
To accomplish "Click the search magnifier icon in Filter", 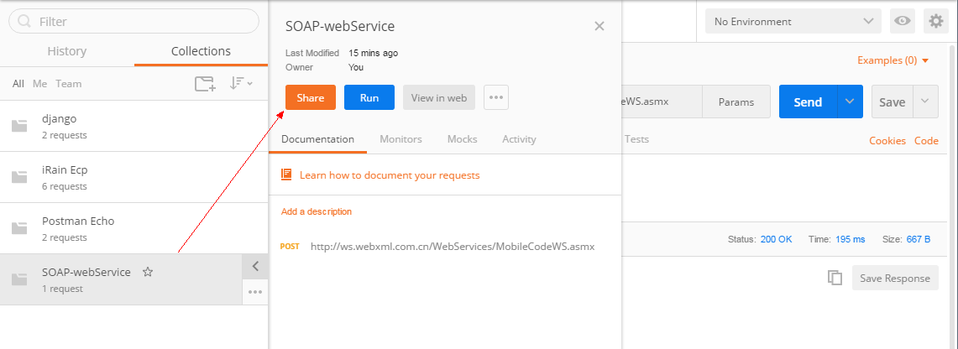I will 24,21.
